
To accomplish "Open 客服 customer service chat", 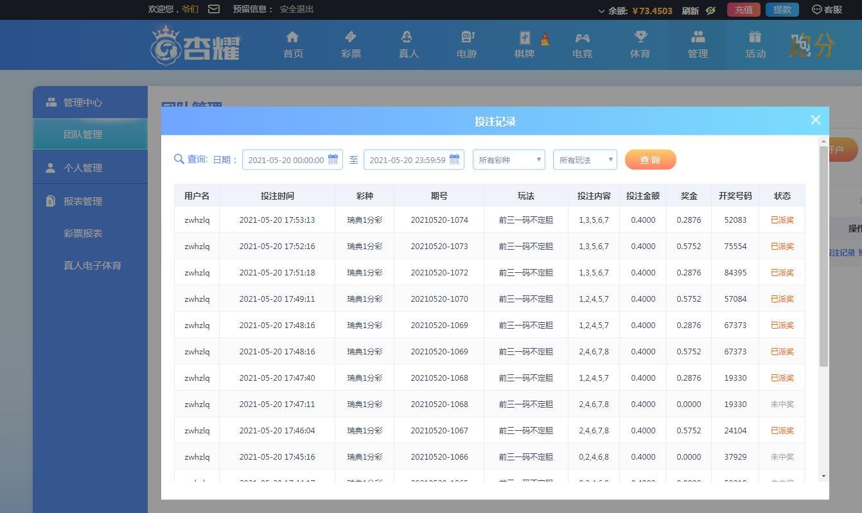I will pyautogui.click(x=827, y=10).
